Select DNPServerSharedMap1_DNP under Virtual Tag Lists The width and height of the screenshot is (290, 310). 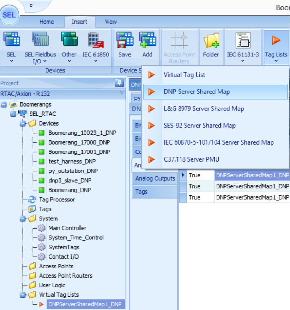tap(85, 304)
